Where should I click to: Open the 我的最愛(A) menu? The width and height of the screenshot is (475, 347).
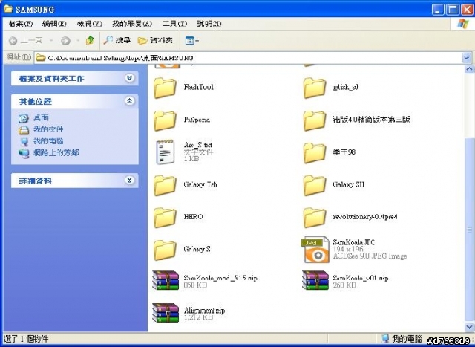(132, 24)
